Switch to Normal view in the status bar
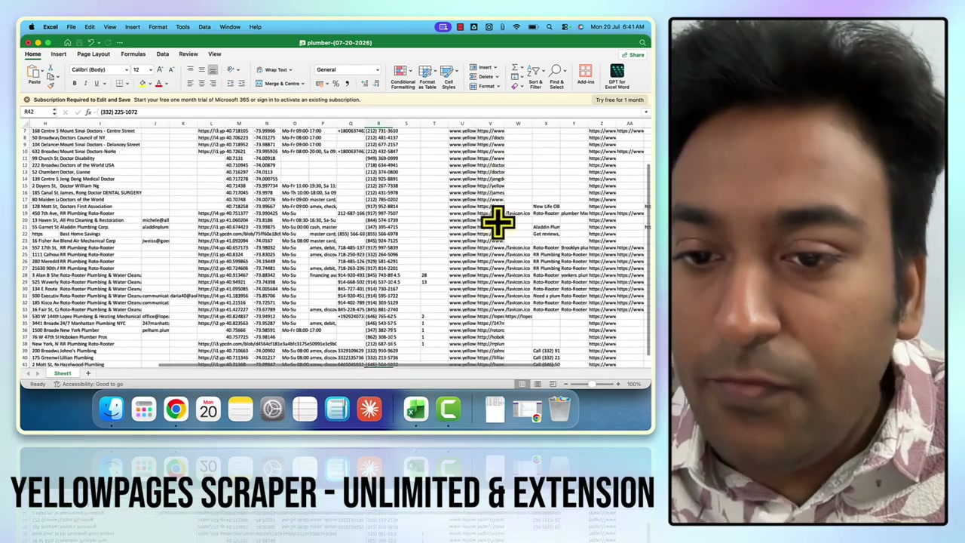The height and width of the screenshot is (543, 965). pyautogui.click(x=522, y=384)
